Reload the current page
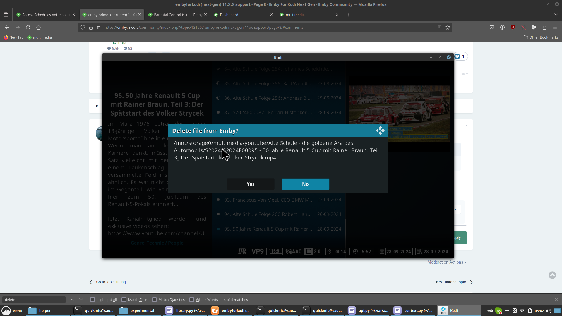The width and height of the screenshot is (562, 316). pyautogui.click(x=28, y=27)
